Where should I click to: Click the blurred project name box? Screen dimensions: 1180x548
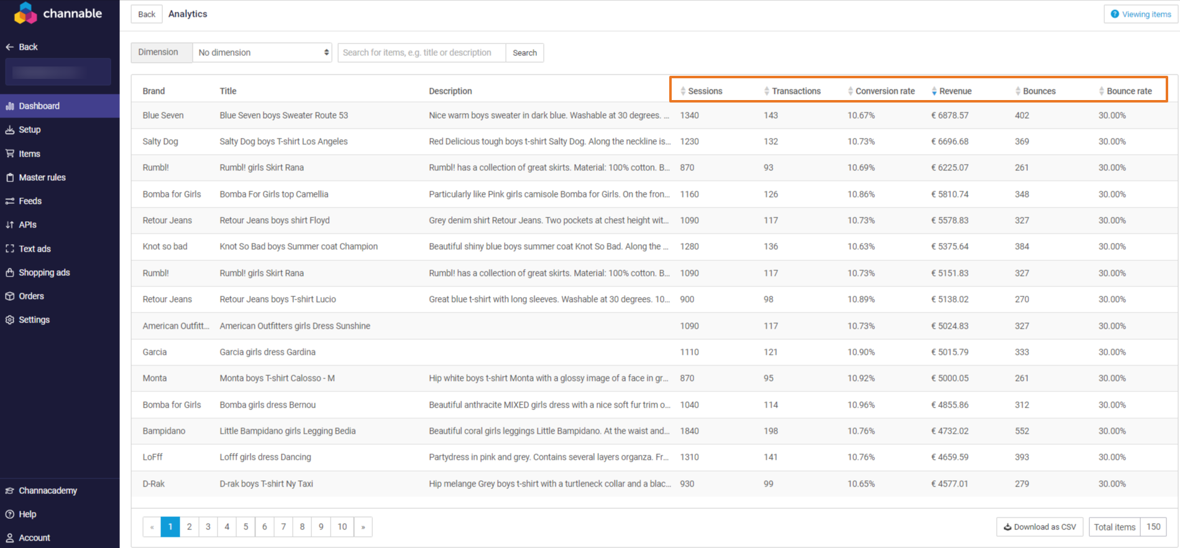click(58, 72)
